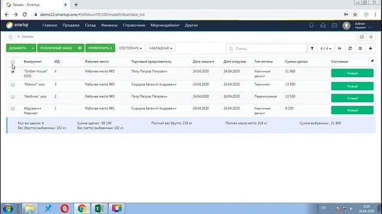Expand the Добавить dropdown arrow

pyautogui.click(x=33, y=48)
